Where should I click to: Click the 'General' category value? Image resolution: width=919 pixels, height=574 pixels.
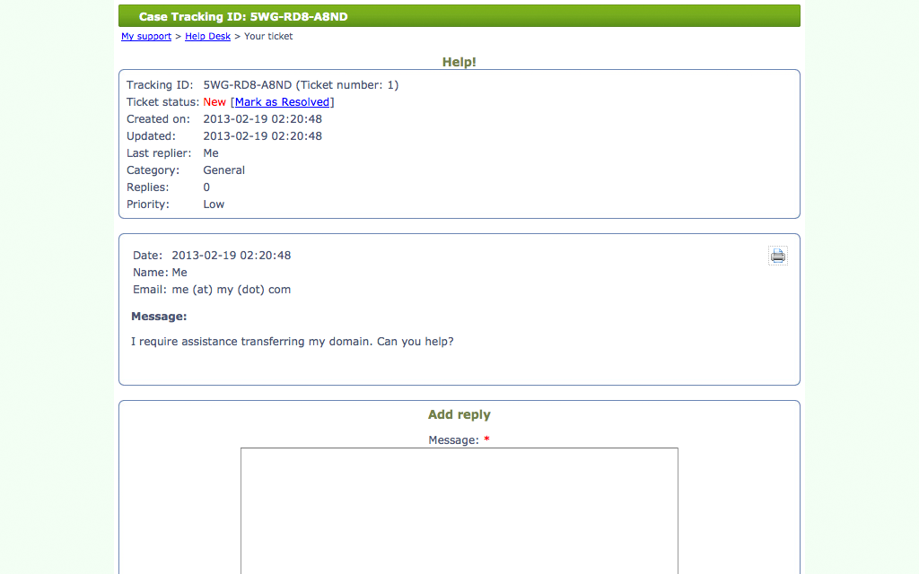pyautogui.click(x=223, y=170)
